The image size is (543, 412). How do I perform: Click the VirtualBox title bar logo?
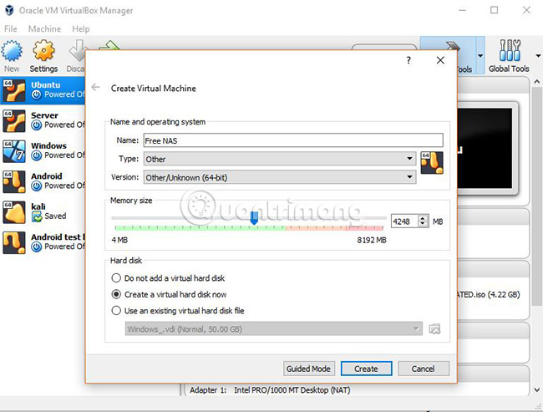tap(9, 10)
